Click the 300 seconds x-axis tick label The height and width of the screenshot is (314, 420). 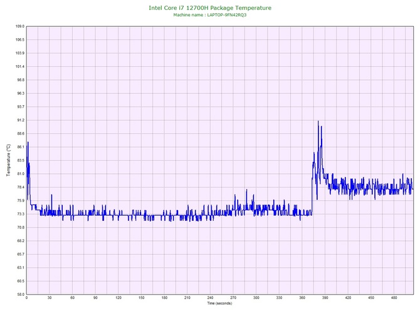pyautogui.click(x=256, y=298)
